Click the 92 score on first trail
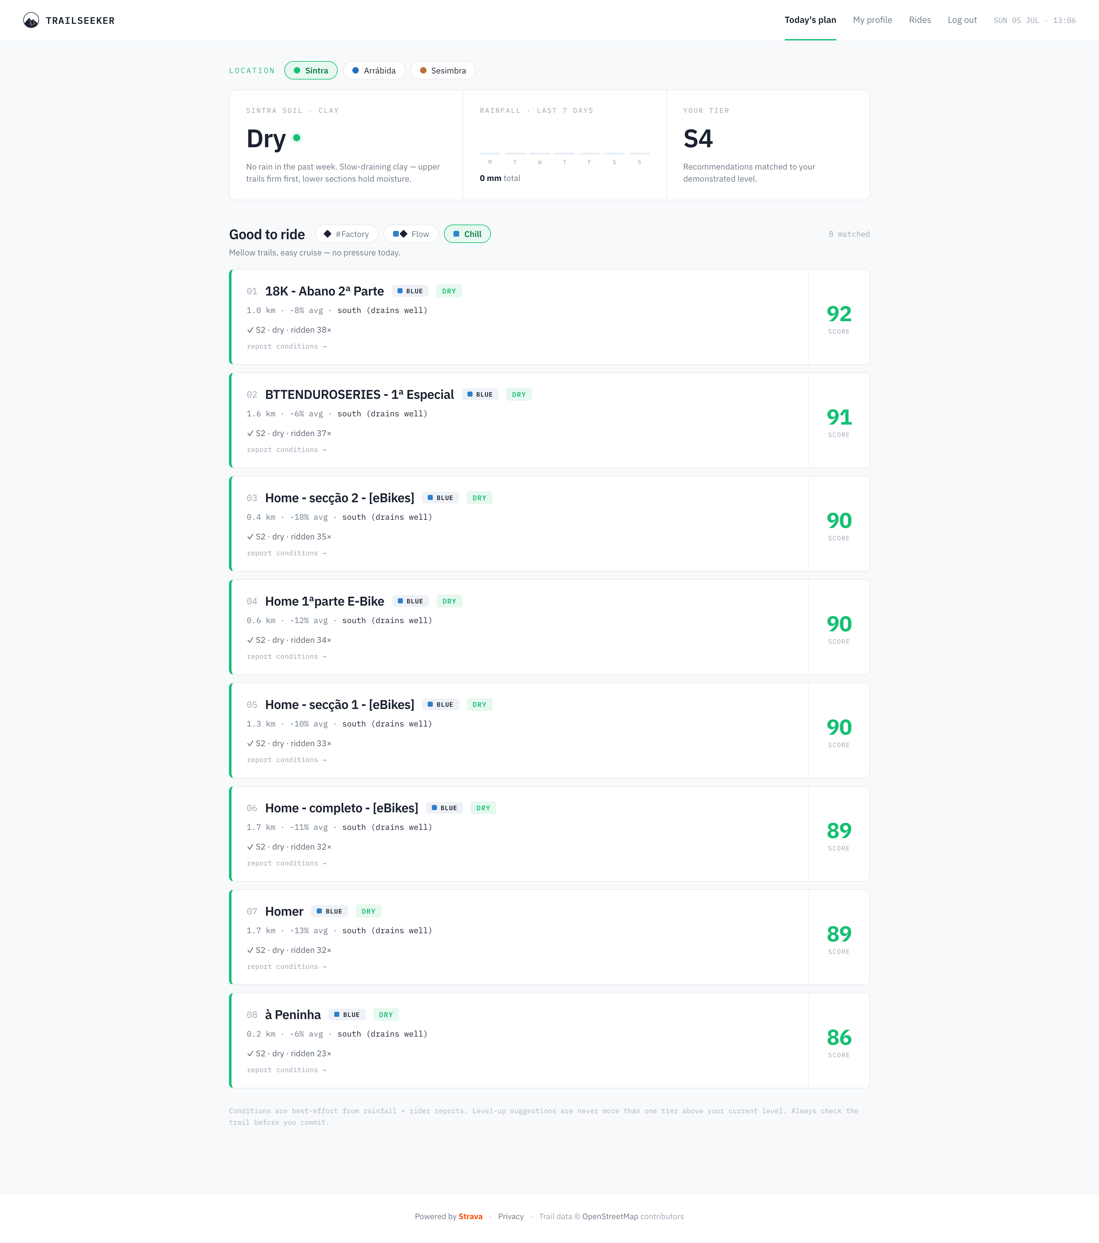This screenshot has width=1099, height=1243. [839, 314]
